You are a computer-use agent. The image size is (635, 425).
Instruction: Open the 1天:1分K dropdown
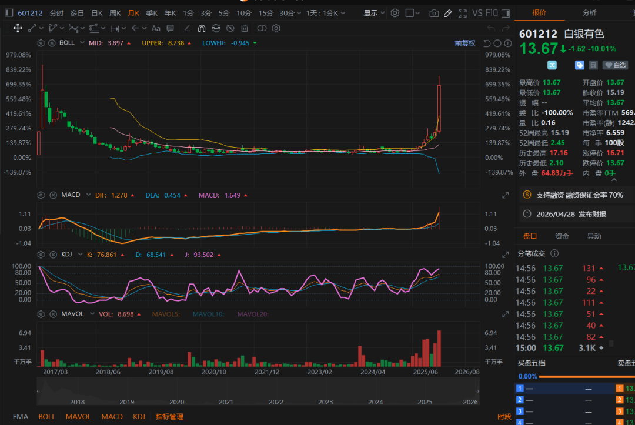pyautogui.click(x=326, y=13)
